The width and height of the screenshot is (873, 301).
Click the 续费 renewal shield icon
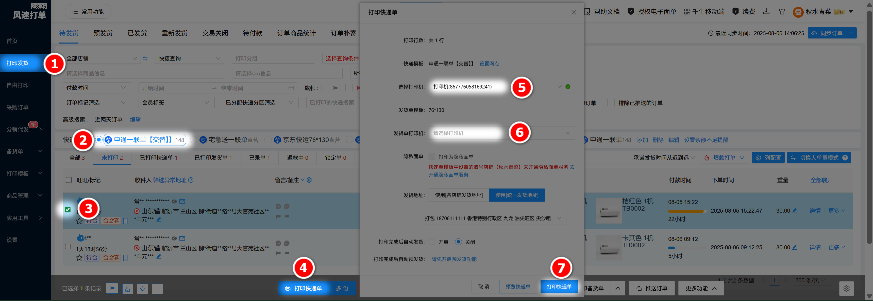735,11
